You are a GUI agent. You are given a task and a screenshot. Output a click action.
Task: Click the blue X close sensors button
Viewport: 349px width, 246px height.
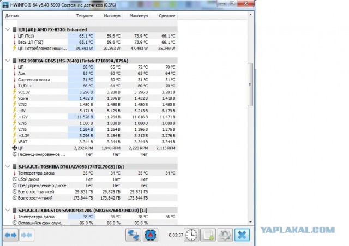(242, 235)
